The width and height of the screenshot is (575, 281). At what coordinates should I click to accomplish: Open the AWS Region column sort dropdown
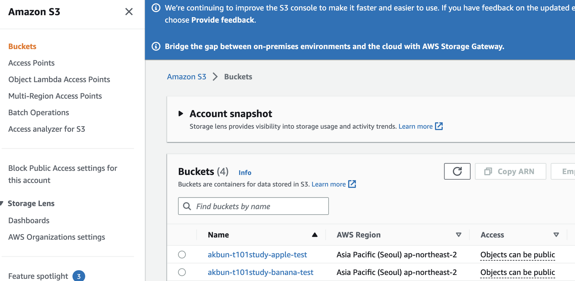click(459, 235)
